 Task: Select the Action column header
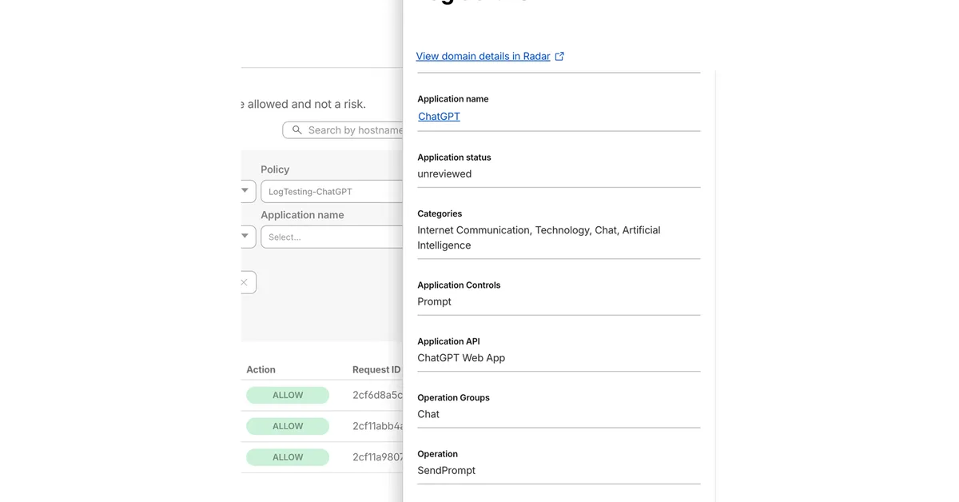[x=261, y=369]
